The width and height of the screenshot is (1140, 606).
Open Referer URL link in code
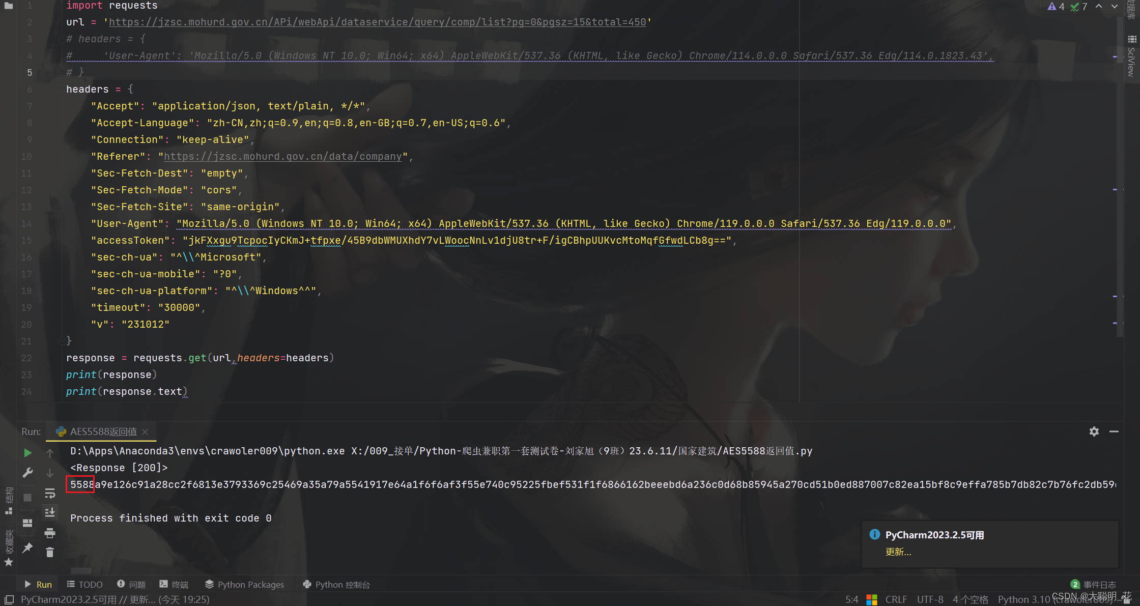pos(282,157)
